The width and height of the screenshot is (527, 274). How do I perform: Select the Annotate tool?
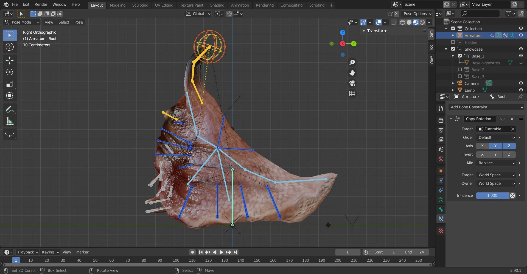coord(10,109)
